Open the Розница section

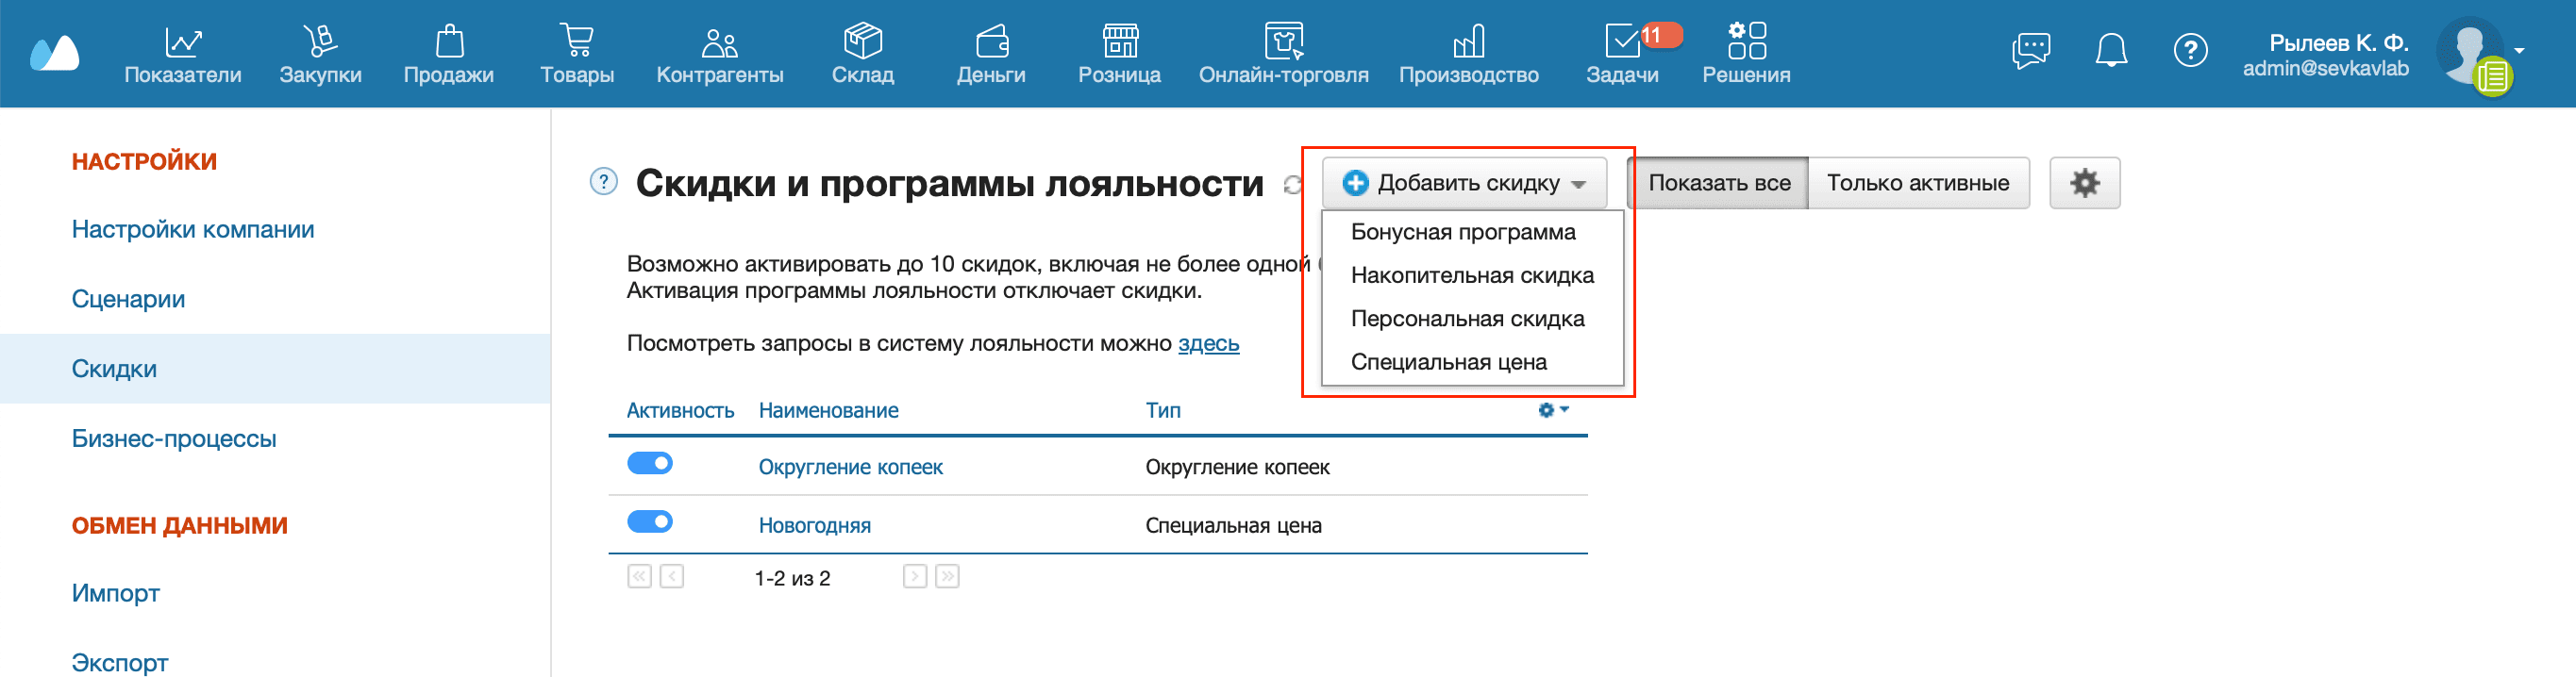[x=1119, y=54]
